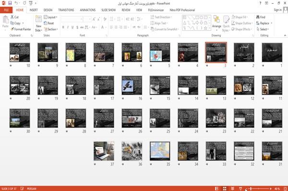
Task: Switch to the INSERT tab
Action: tap(34, 10)
